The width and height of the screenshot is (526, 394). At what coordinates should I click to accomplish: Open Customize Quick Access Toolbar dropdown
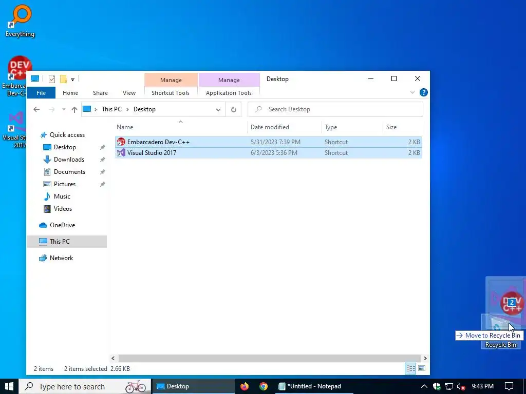coord(72,80)
